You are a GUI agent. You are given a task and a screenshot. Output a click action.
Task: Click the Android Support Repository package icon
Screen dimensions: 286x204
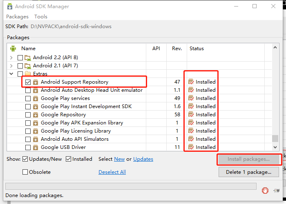[x=36, y=82]
